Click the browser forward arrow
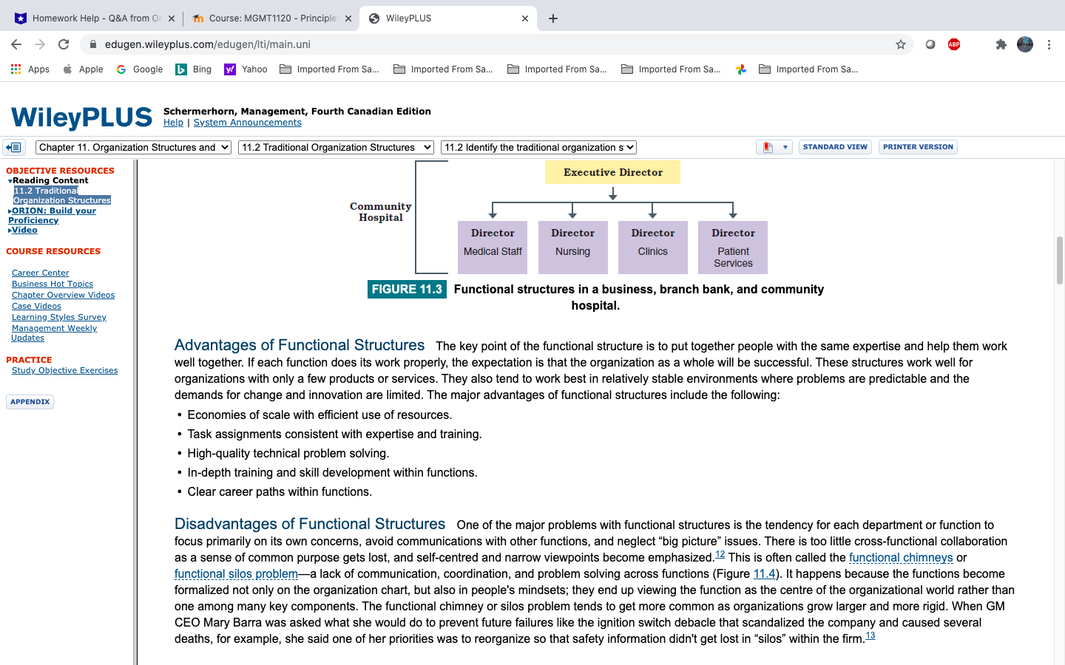The height and width of the screenshot is (665, 1065). click(40, 44)
